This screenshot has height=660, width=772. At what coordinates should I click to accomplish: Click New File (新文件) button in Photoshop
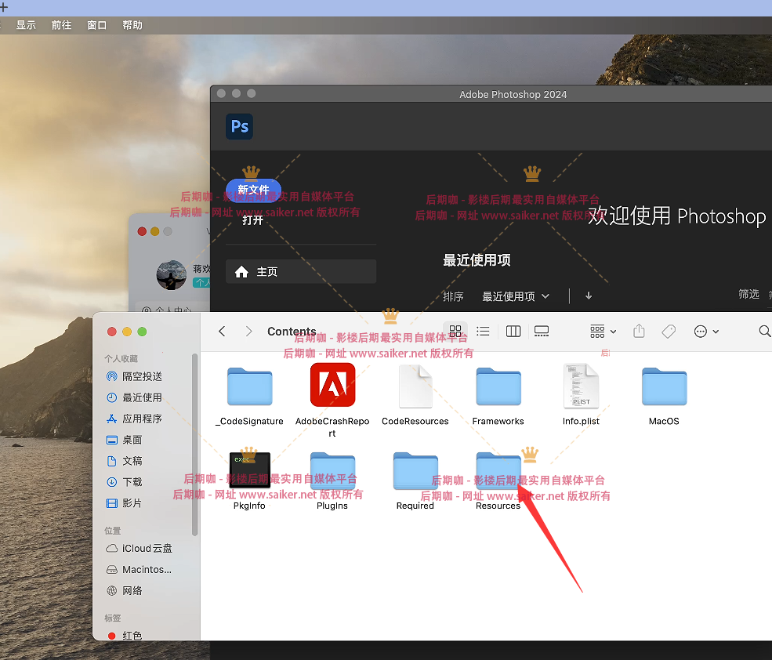(254, 190)
